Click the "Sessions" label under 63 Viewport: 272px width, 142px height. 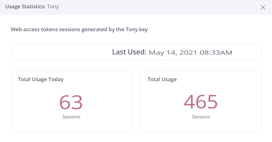click(71, 117)
